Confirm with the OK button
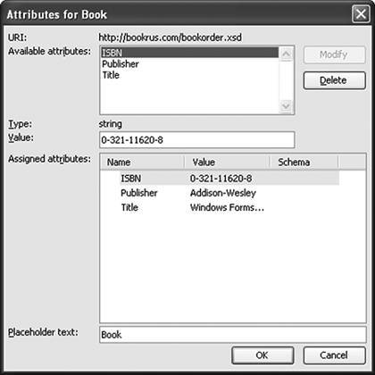 pyautogui.click(x=262, y=355)
